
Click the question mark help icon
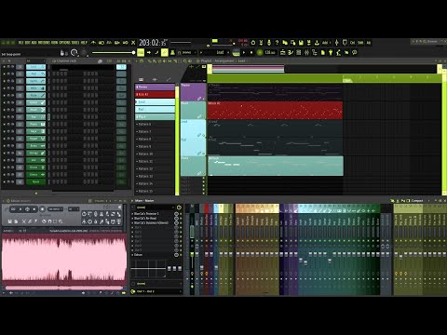(x=277, y=43)
